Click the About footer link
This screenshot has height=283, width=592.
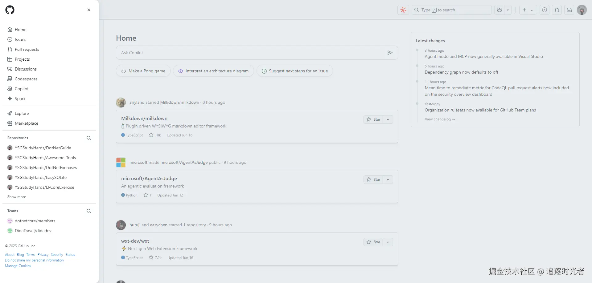(10, 255)
